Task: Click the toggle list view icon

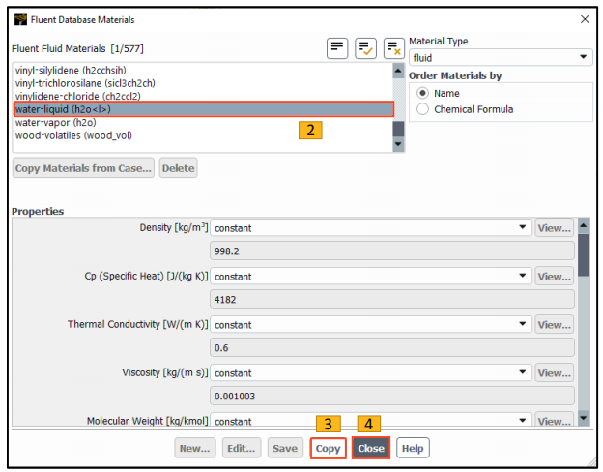Action: [x=337, y=48]
